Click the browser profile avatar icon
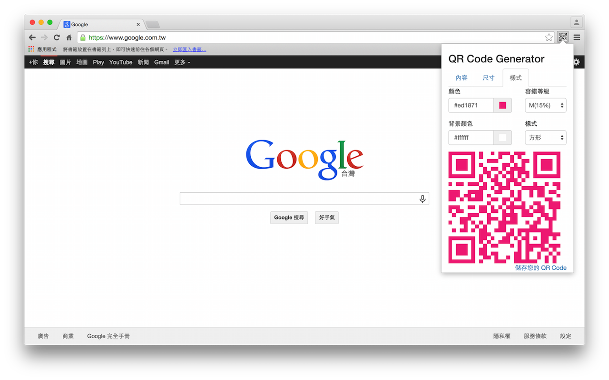Image resolution: width=609 pixels, height=380 pixels. (x=576, y=22)
